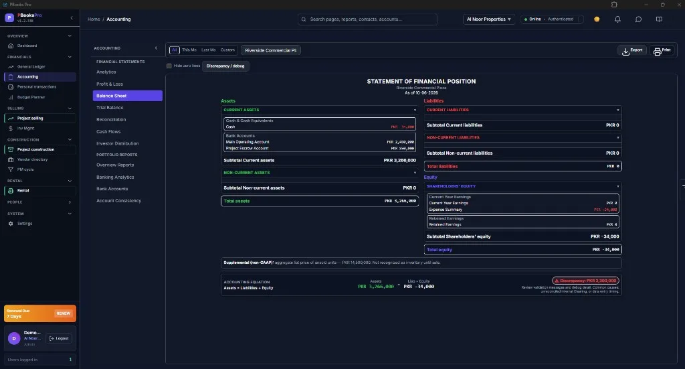685x369 pixels.
Task: Collapse the Current Assets section arrow
Action: [415, 110]
